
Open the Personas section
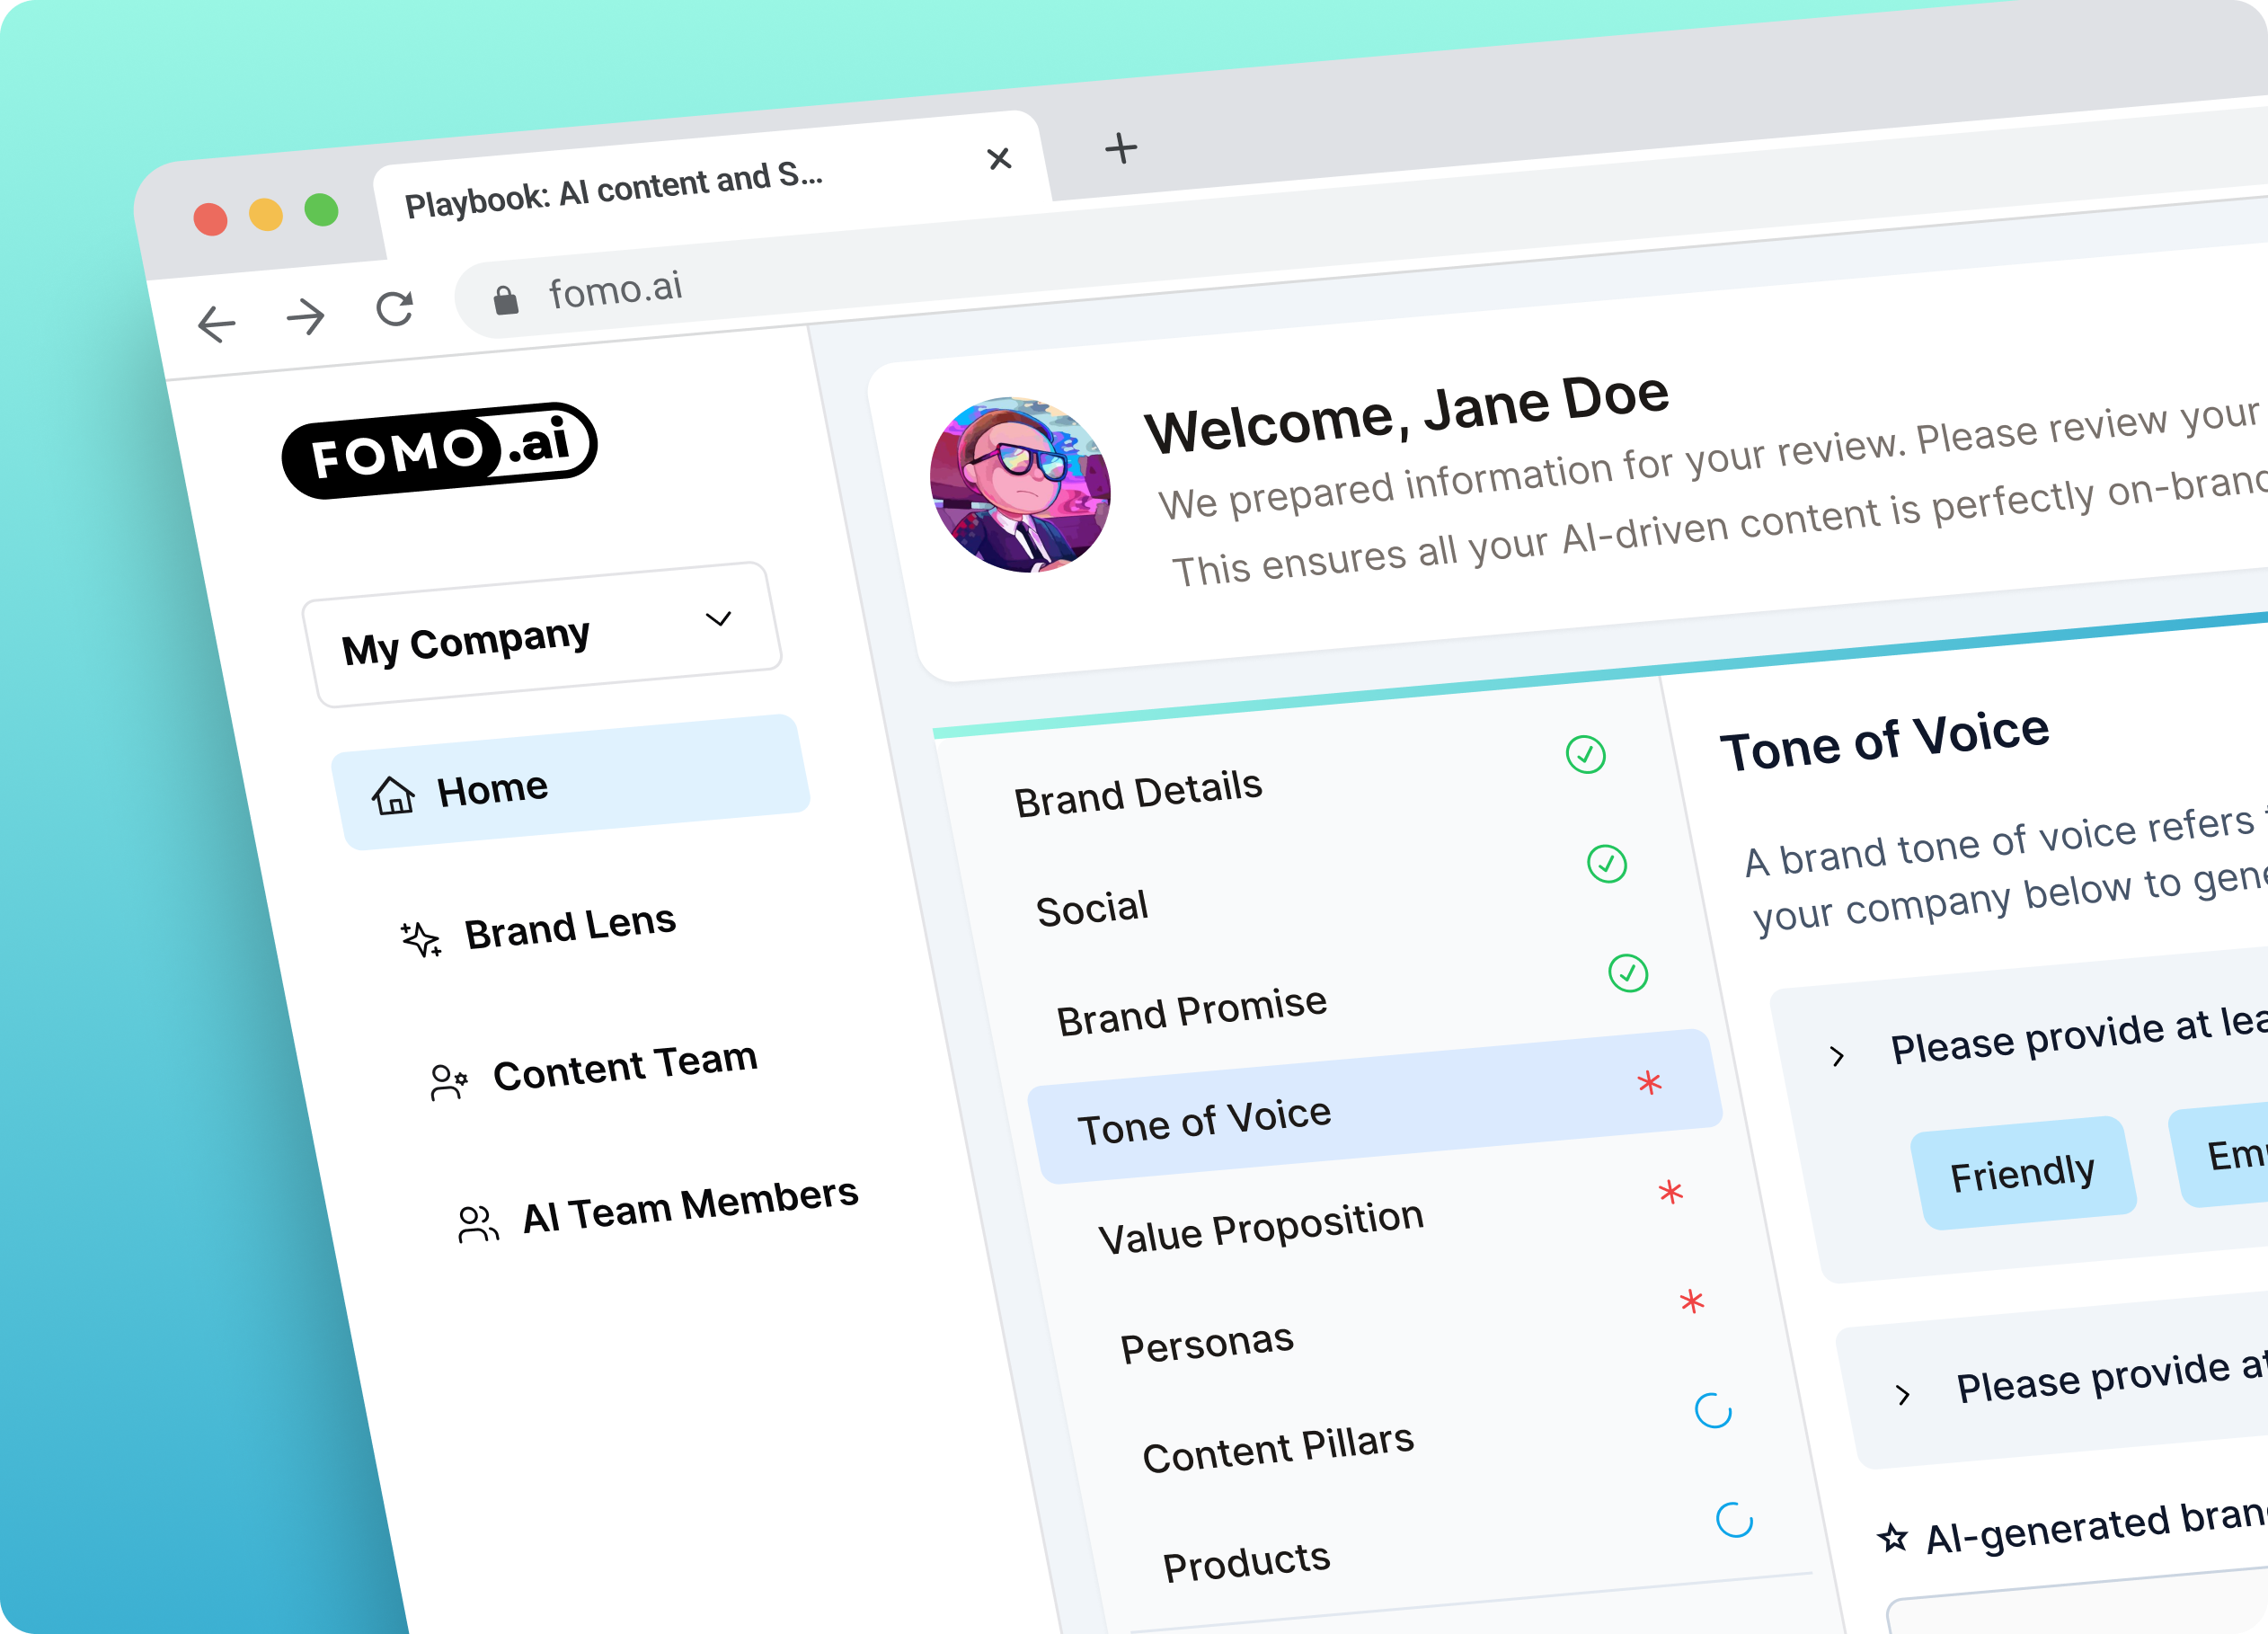click(1206, 1343)
